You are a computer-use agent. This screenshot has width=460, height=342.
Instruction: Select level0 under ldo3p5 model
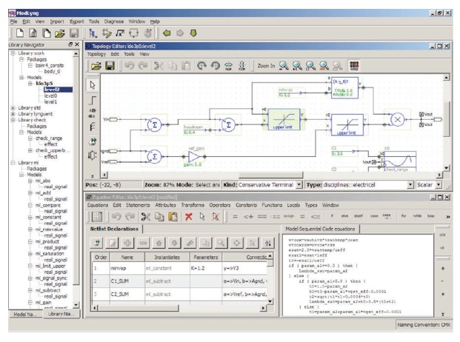[50, 95]
